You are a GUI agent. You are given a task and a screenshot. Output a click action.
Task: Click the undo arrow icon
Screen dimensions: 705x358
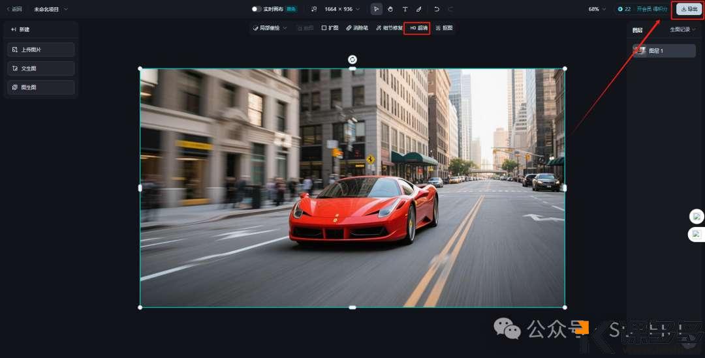point(437,9)
